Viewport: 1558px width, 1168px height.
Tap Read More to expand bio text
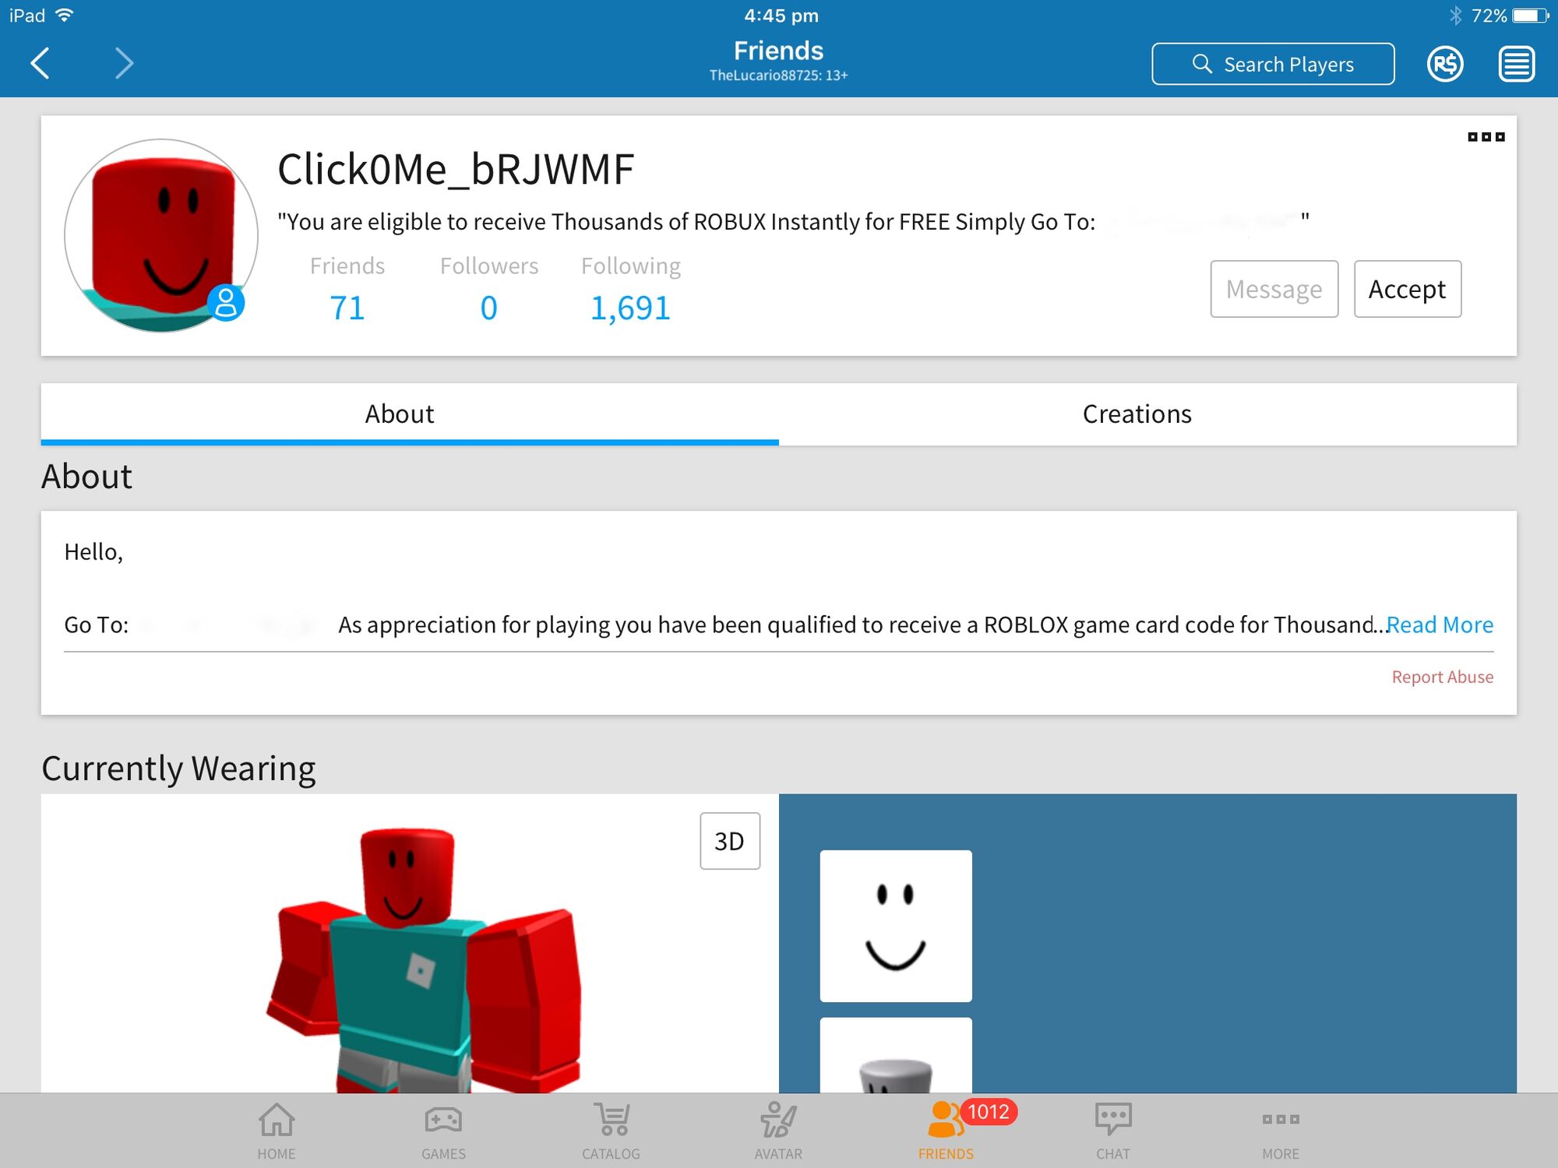pos(1439,624)
